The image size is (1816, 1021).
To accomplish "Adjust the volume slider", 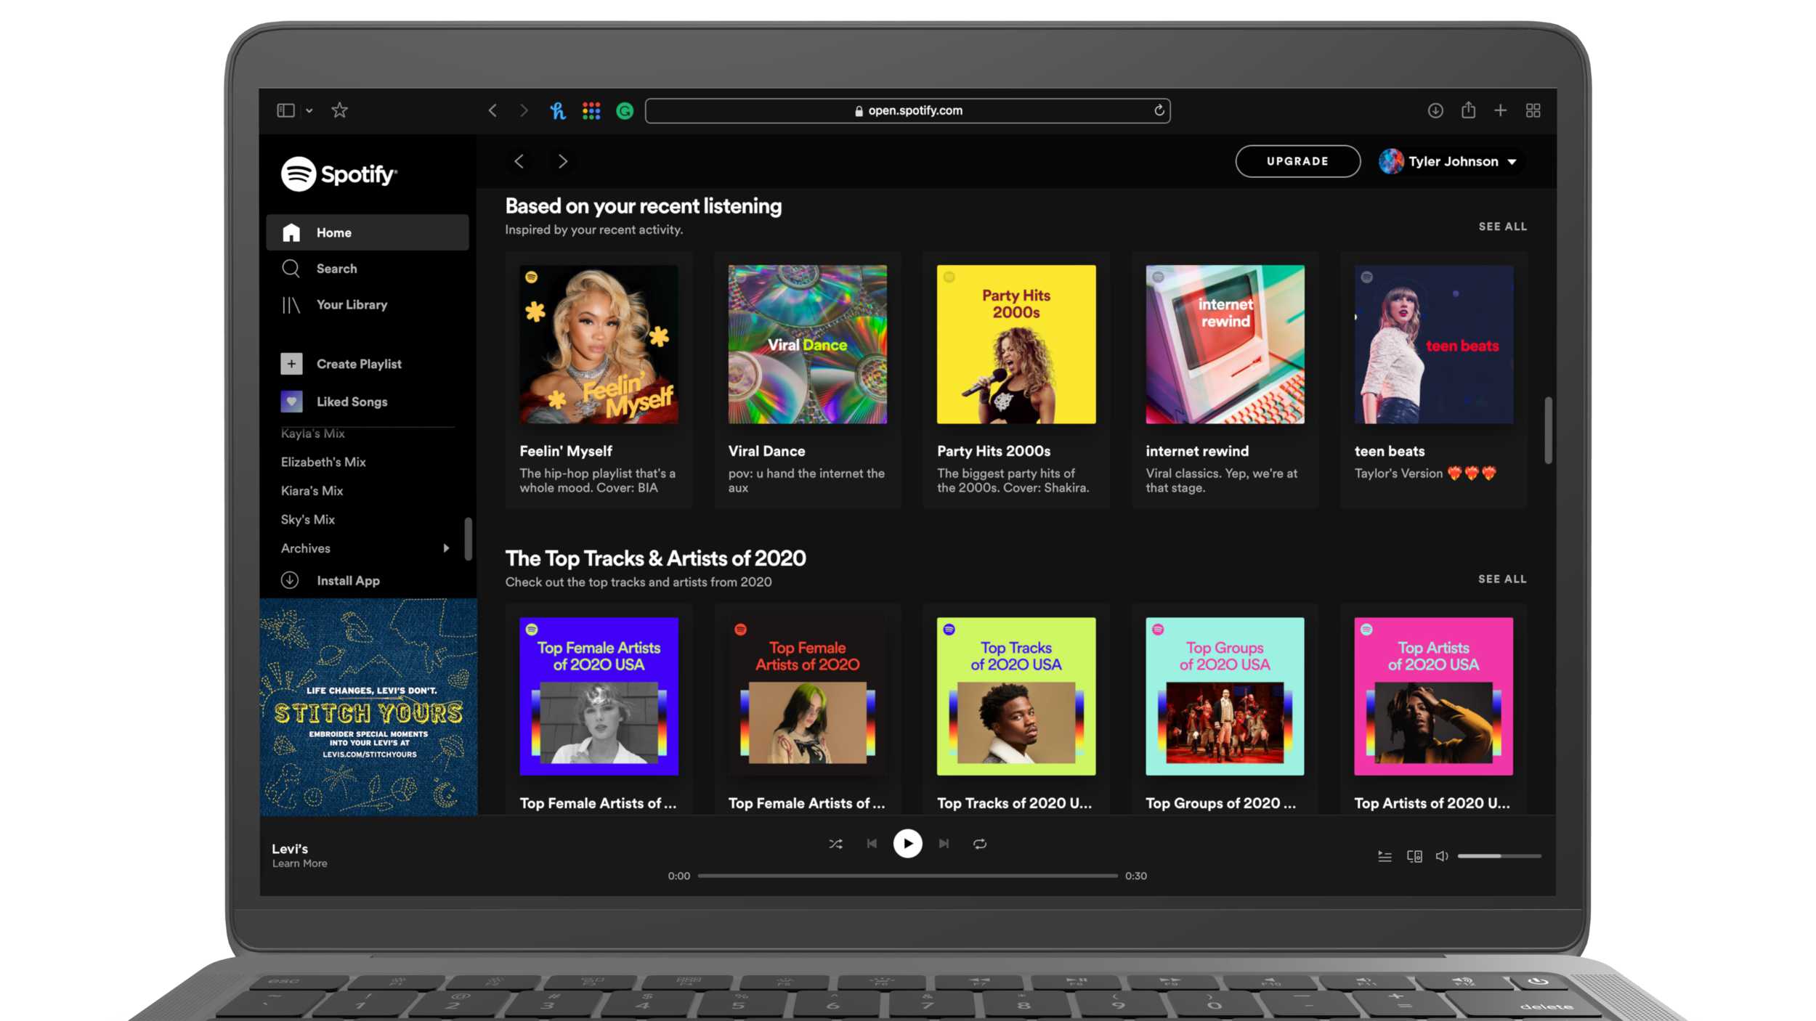I will tap(1499, 856).
